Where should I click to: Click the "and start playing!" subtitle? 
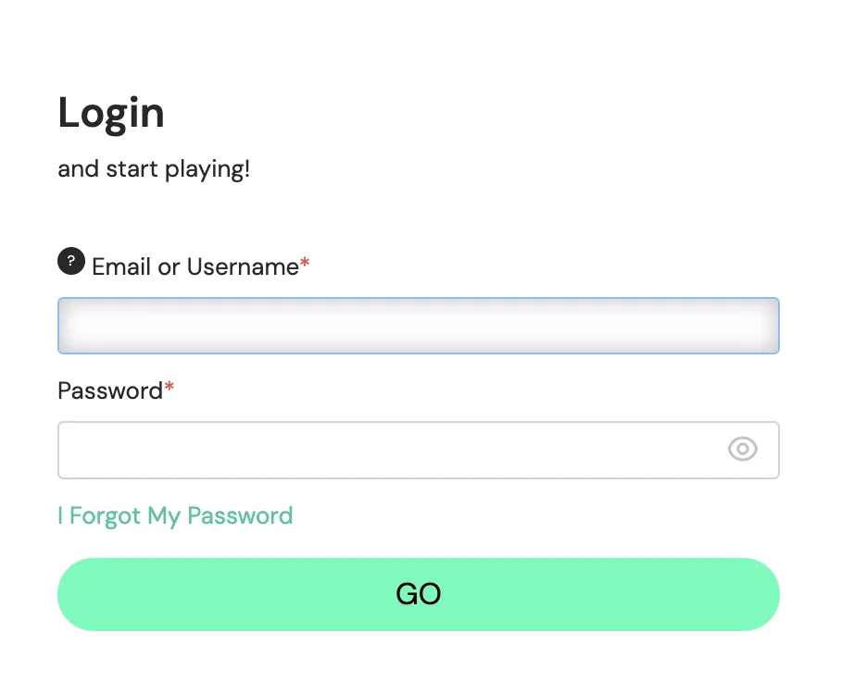pos(154,169)
